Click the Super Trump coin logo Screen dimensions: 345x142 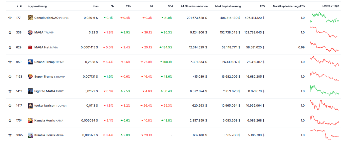point(30,77)
